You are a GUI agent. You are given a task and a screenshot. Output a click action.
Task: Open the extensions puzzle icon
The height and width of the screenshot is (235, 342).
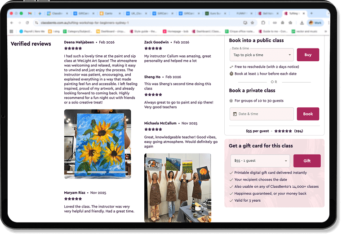tap(263, 22)
